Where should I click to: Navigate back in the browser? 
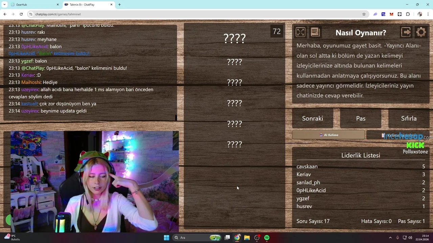pos(5,14)
